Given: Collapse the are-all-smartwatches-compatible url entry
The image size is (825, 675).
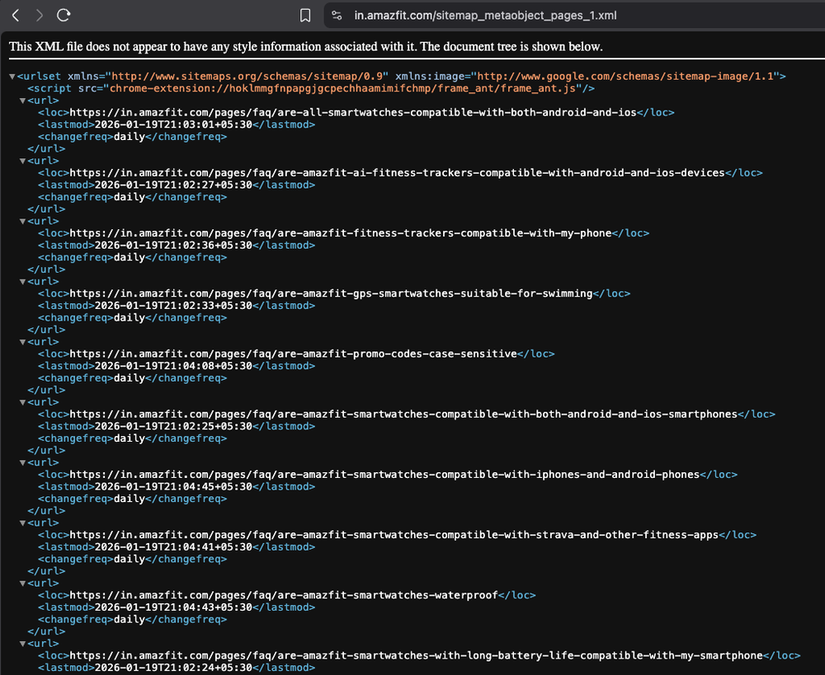Looking at the screenshot, I should click(21, 101).
